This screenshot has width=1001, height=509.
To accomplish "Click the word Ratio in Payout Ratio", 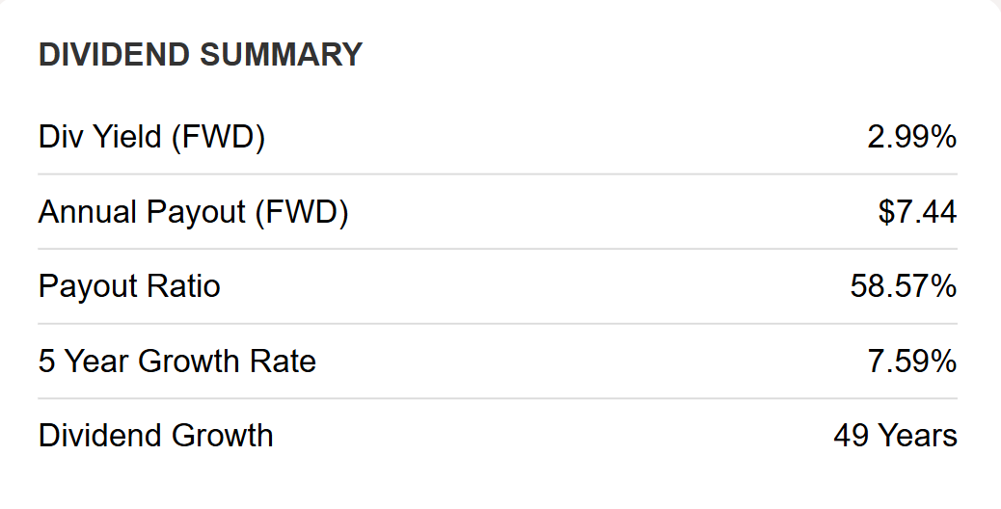I will [x=185, y=285].
